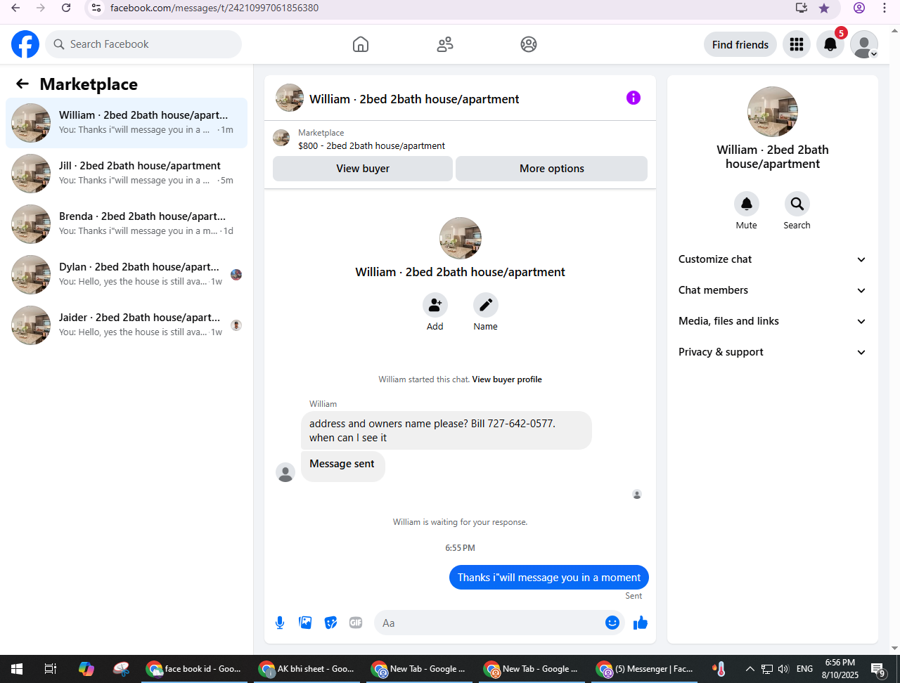Click the View buyer button
900x683 pixels.
click(363, 169)
